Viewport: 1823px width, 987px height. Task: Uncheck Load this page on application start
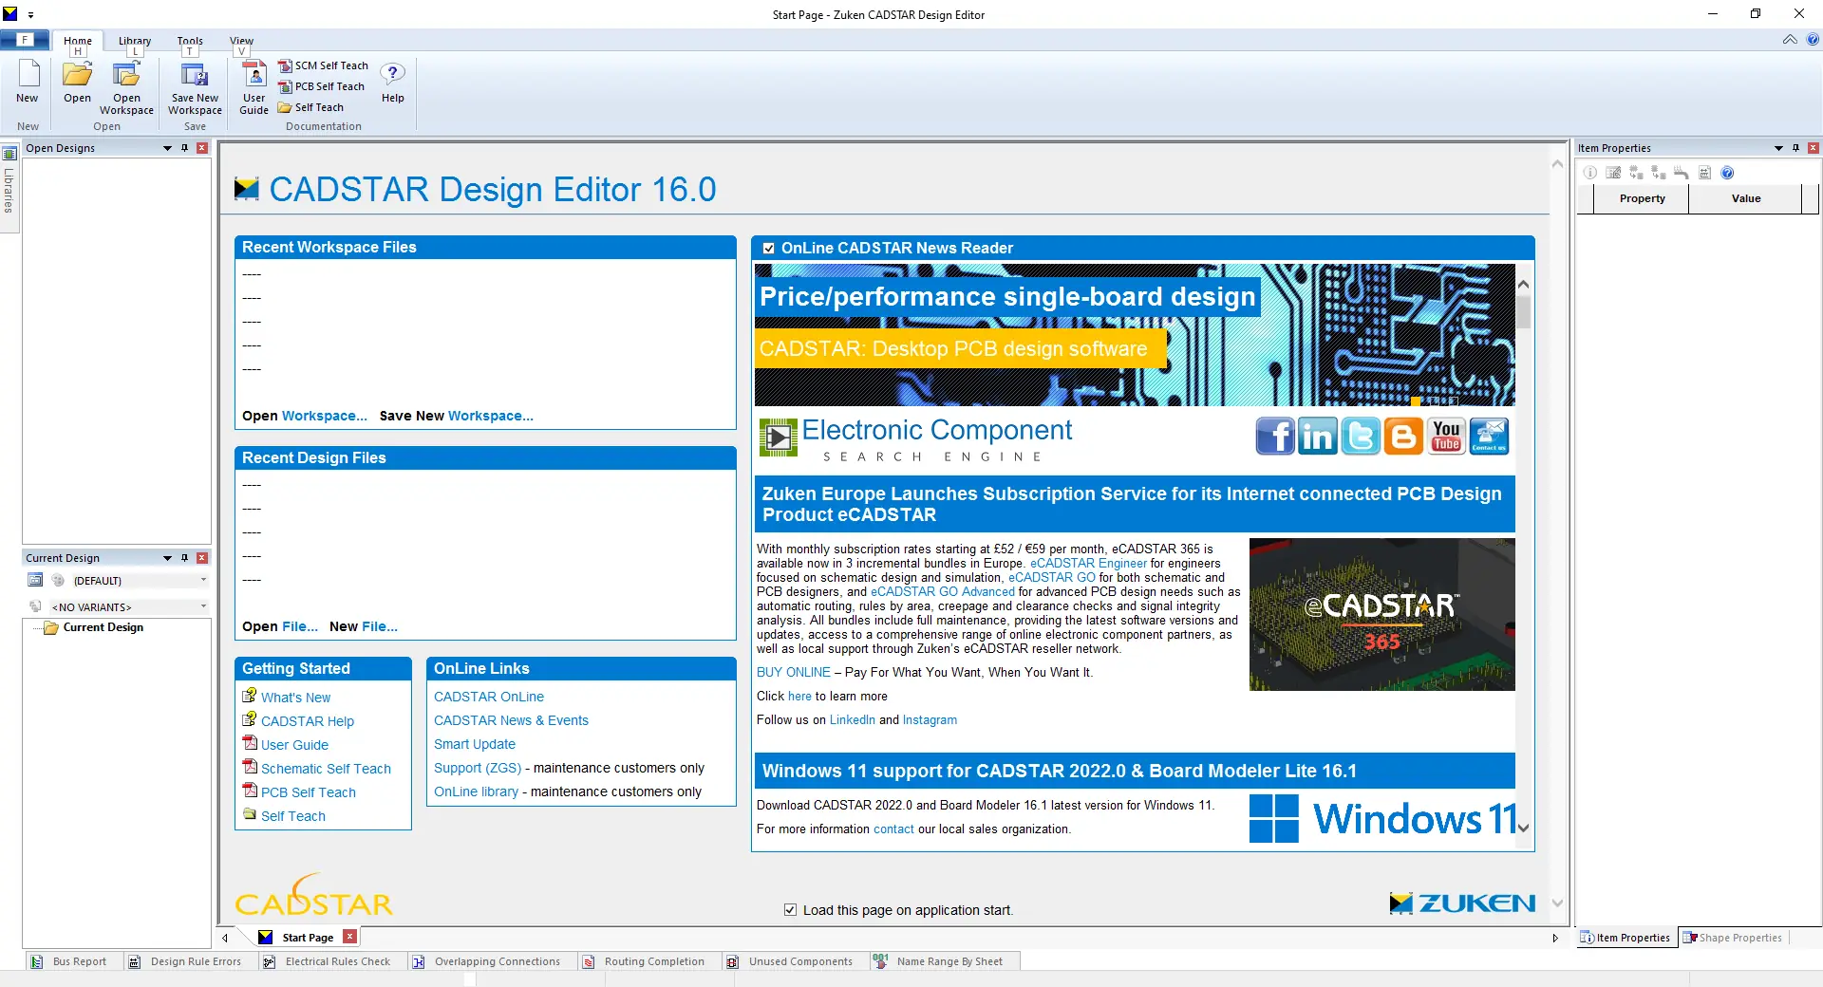point(790,910)
